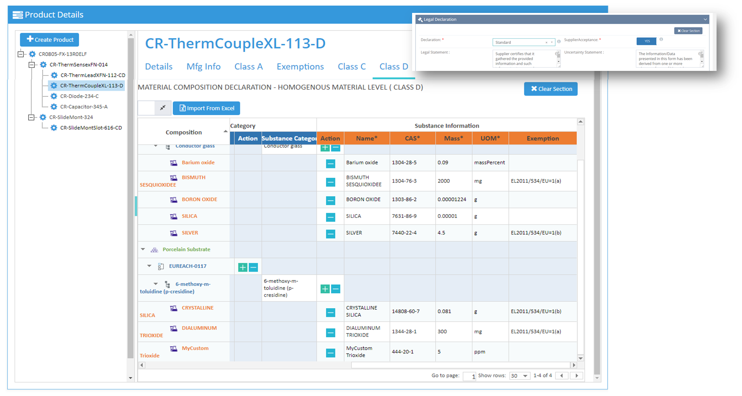
Task: Click gear icon beside CR-Diode-234-C
Action: pyautogui.click(x=54, y=96)
